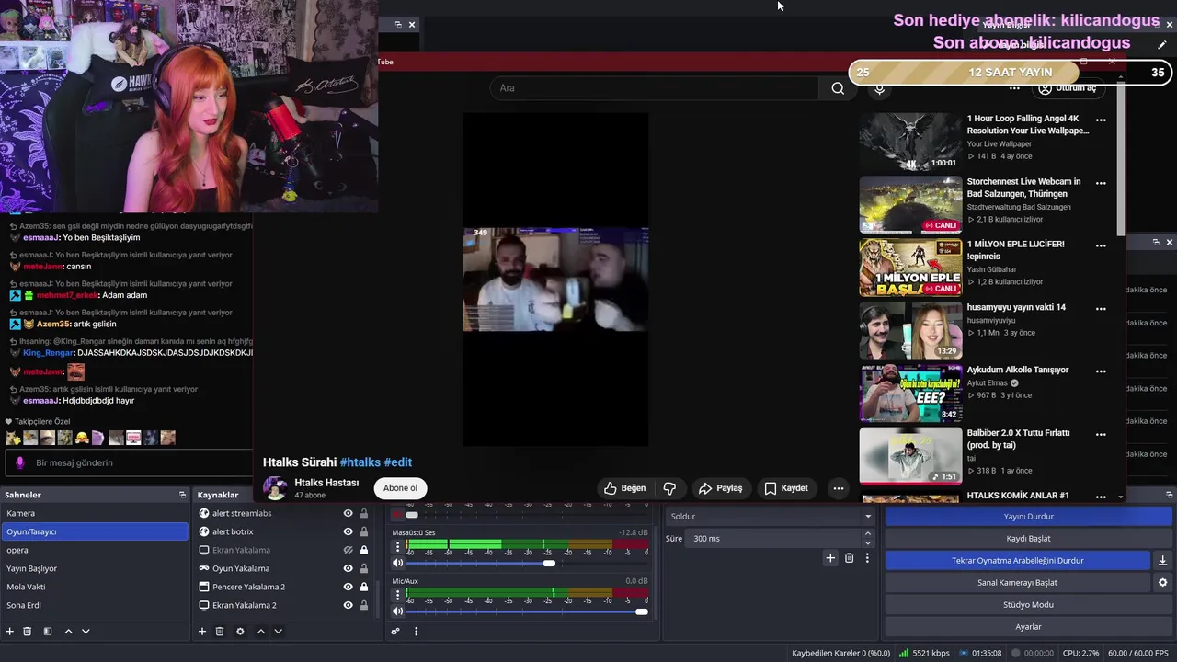Open the audio mixer menu dots

pyautogui.click(x=416, y=632)
